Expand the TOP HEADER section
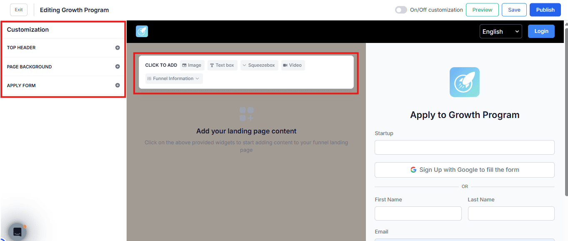Screen dimensions: 568x241 point(63,48)
